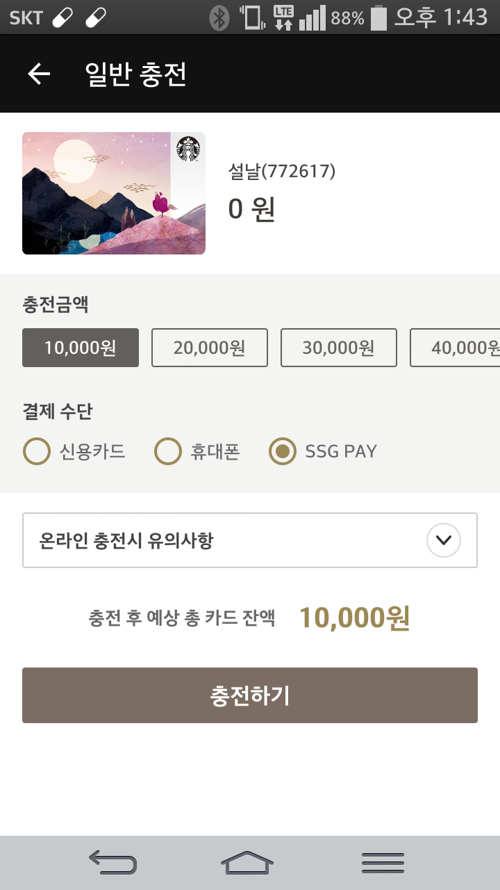Tap the 설날 Starbucks card image
This screenshot has width=500, height=890.
point(114,193)
